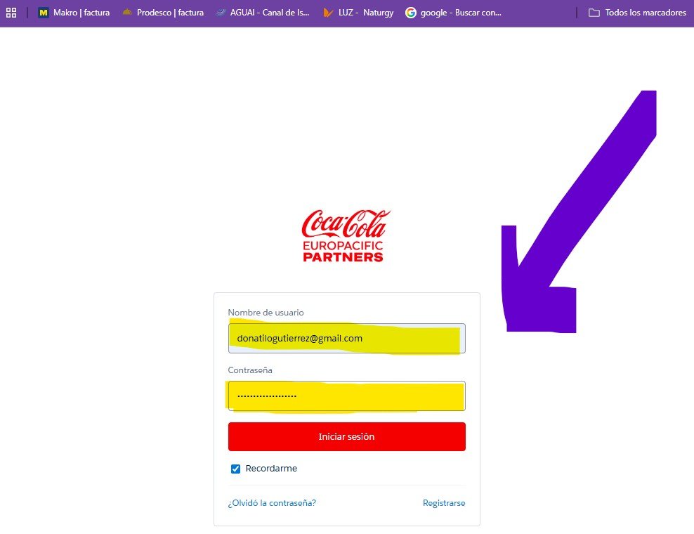Click the orange Naturgy butterfly favicon
Image resolution: width=694 pixels, height=534 pixels.
coord(327,13)
